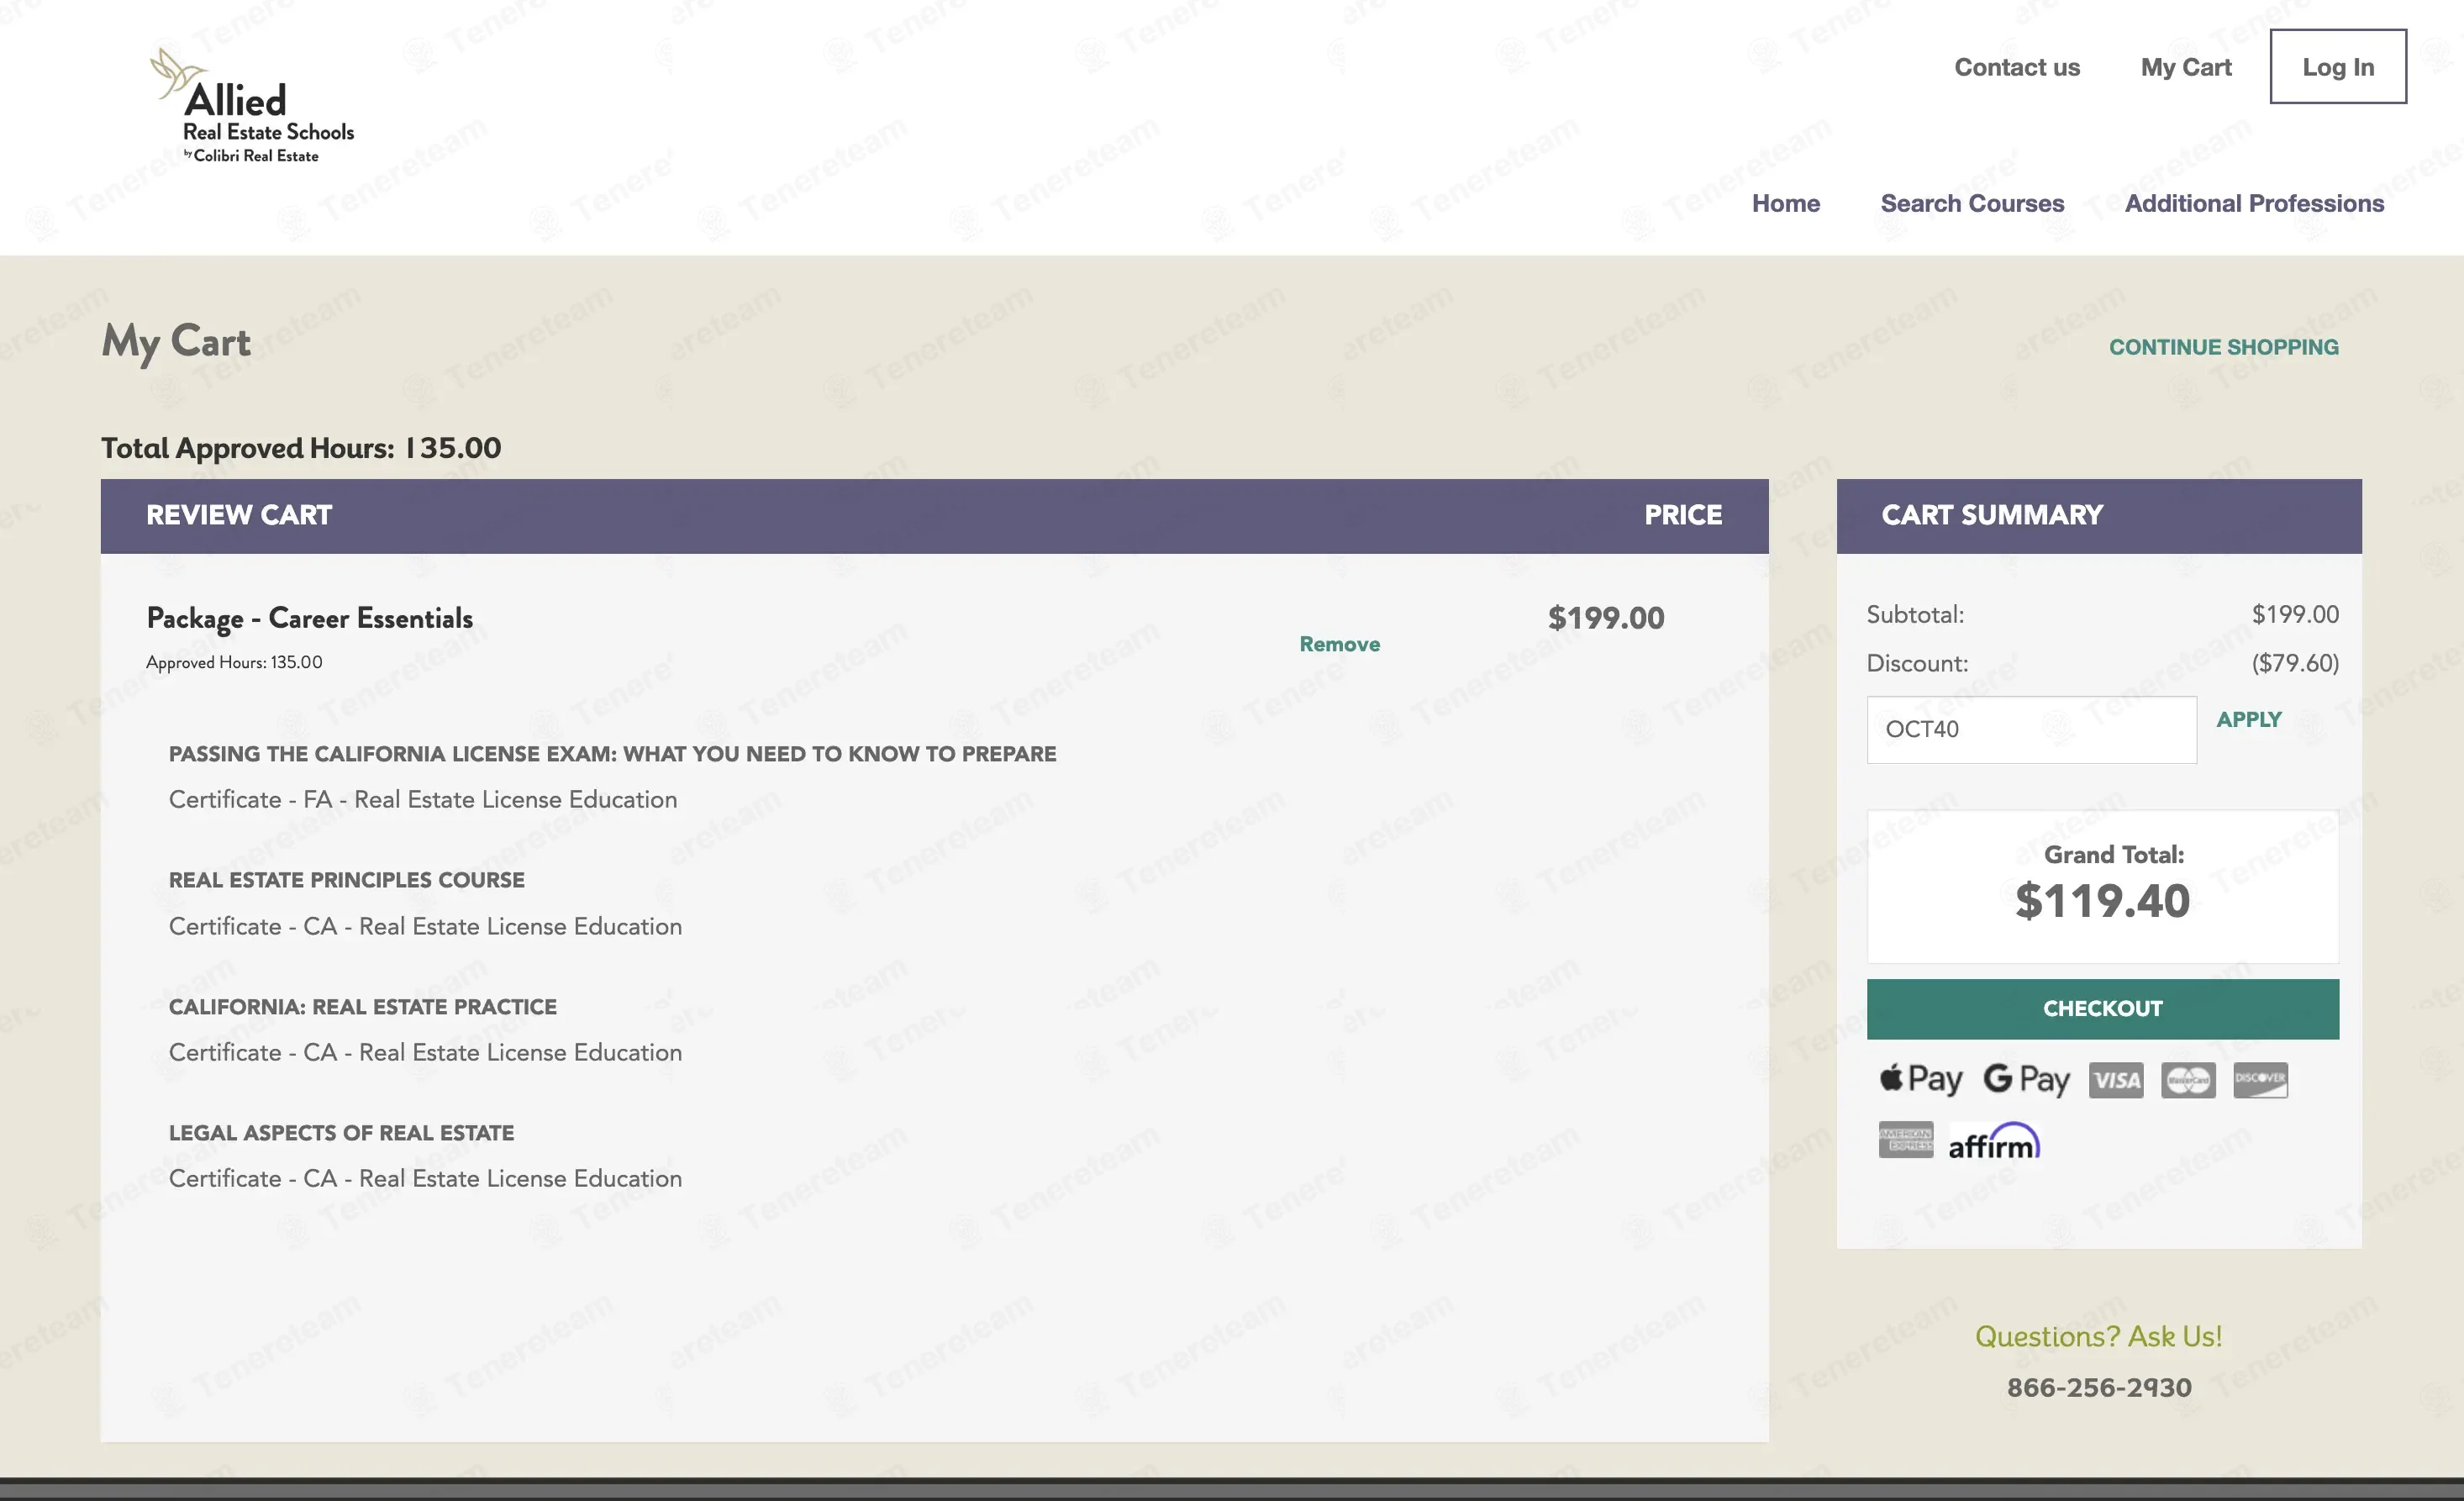The width and height of the screenshot is (2464, 1501).
Task: Open the Additional Professions menu item
Action: [2253, 203]
